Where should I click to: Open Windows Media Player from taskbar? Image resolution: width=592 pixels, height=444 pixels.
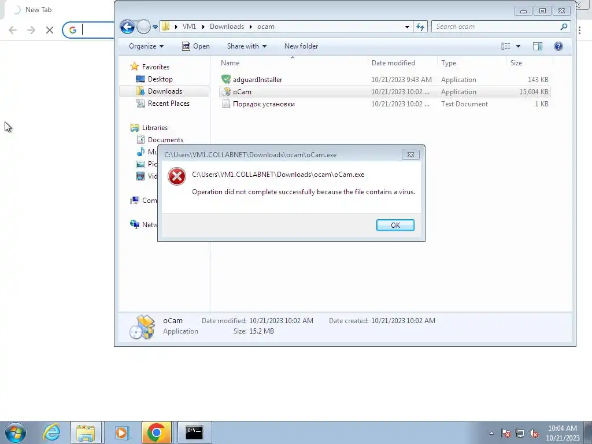click(x=121, y=432)
